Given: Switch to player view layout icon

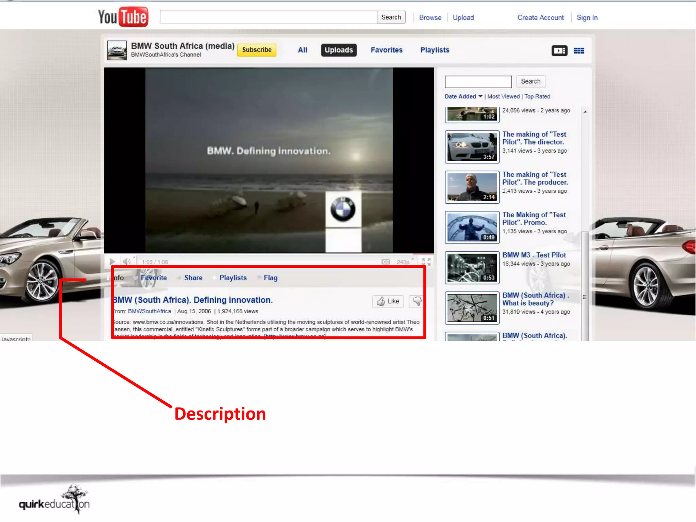Looking at the screenshot, I should pyautogui.click(x=559, y=51).
